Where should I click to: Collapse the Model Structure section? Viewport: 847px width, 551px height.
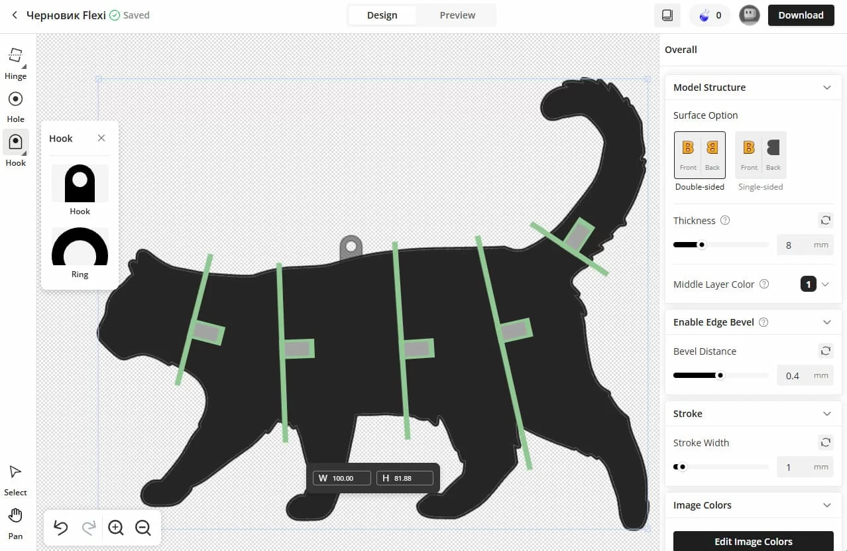[827, 88]
